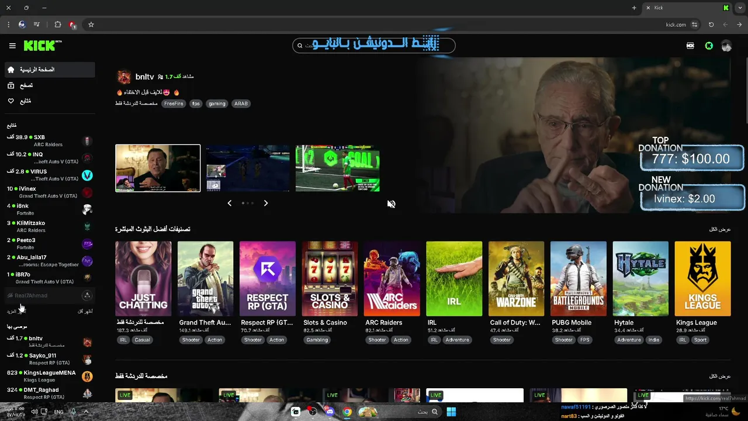Open the user profile avatar menu
The width and height of the screenshot is (748, 421).
pos(726,46)
